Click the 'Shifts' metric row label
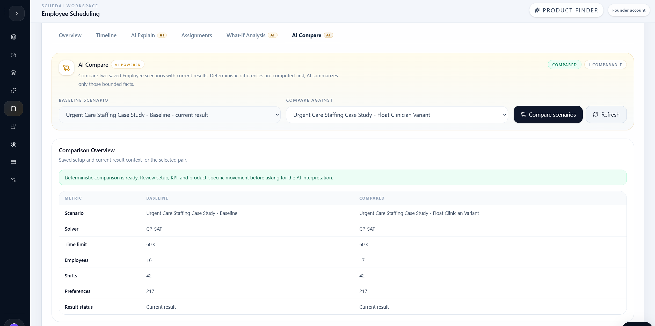The image size is (655, 326). (71, 276)
